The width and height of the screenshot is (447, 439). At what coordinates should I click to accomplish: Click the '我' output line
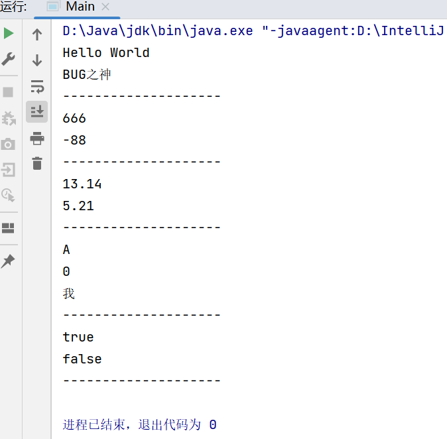click(x=68, y=294)
